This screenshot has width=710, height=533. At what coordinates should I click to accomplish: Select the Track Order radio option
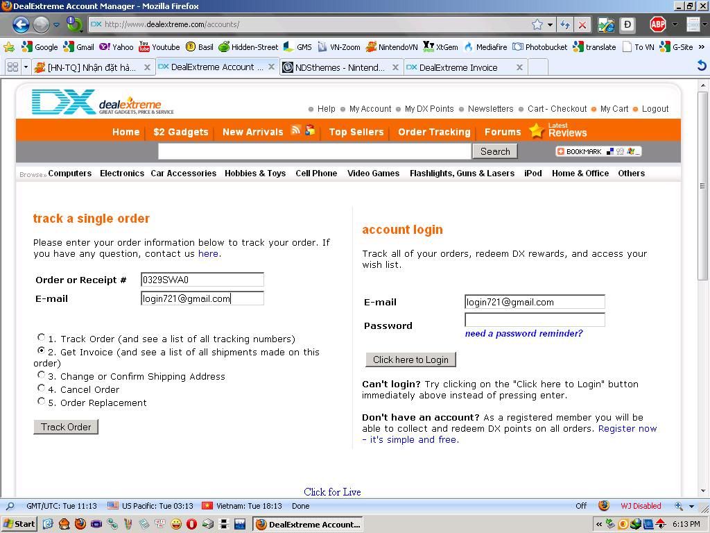pos(41,337)
